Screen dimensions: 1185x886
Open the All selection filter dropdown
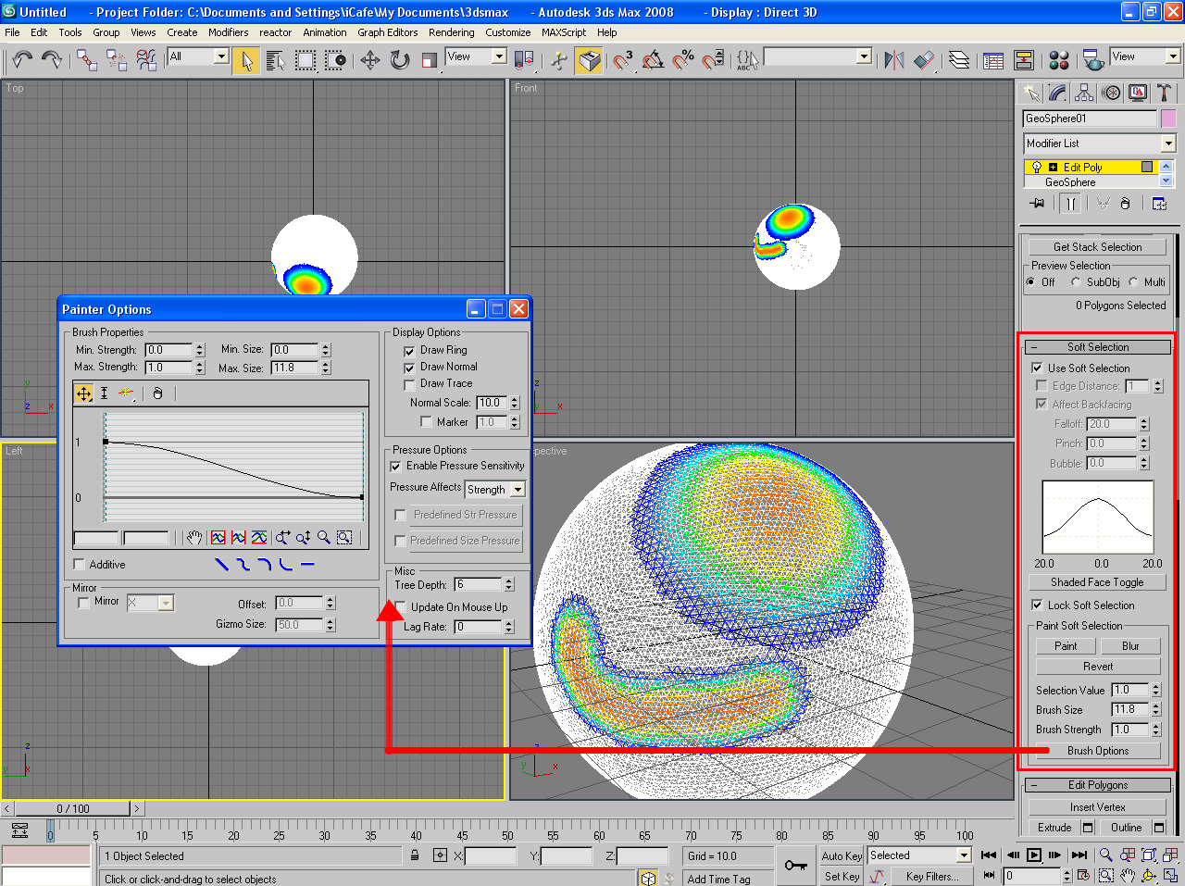point(221,56)
